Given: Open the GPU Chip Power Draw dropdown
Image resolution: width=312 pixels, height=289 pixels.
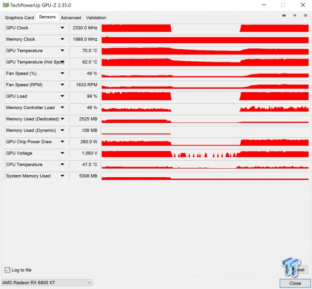Looking at the screenshot, I should 62,141.
